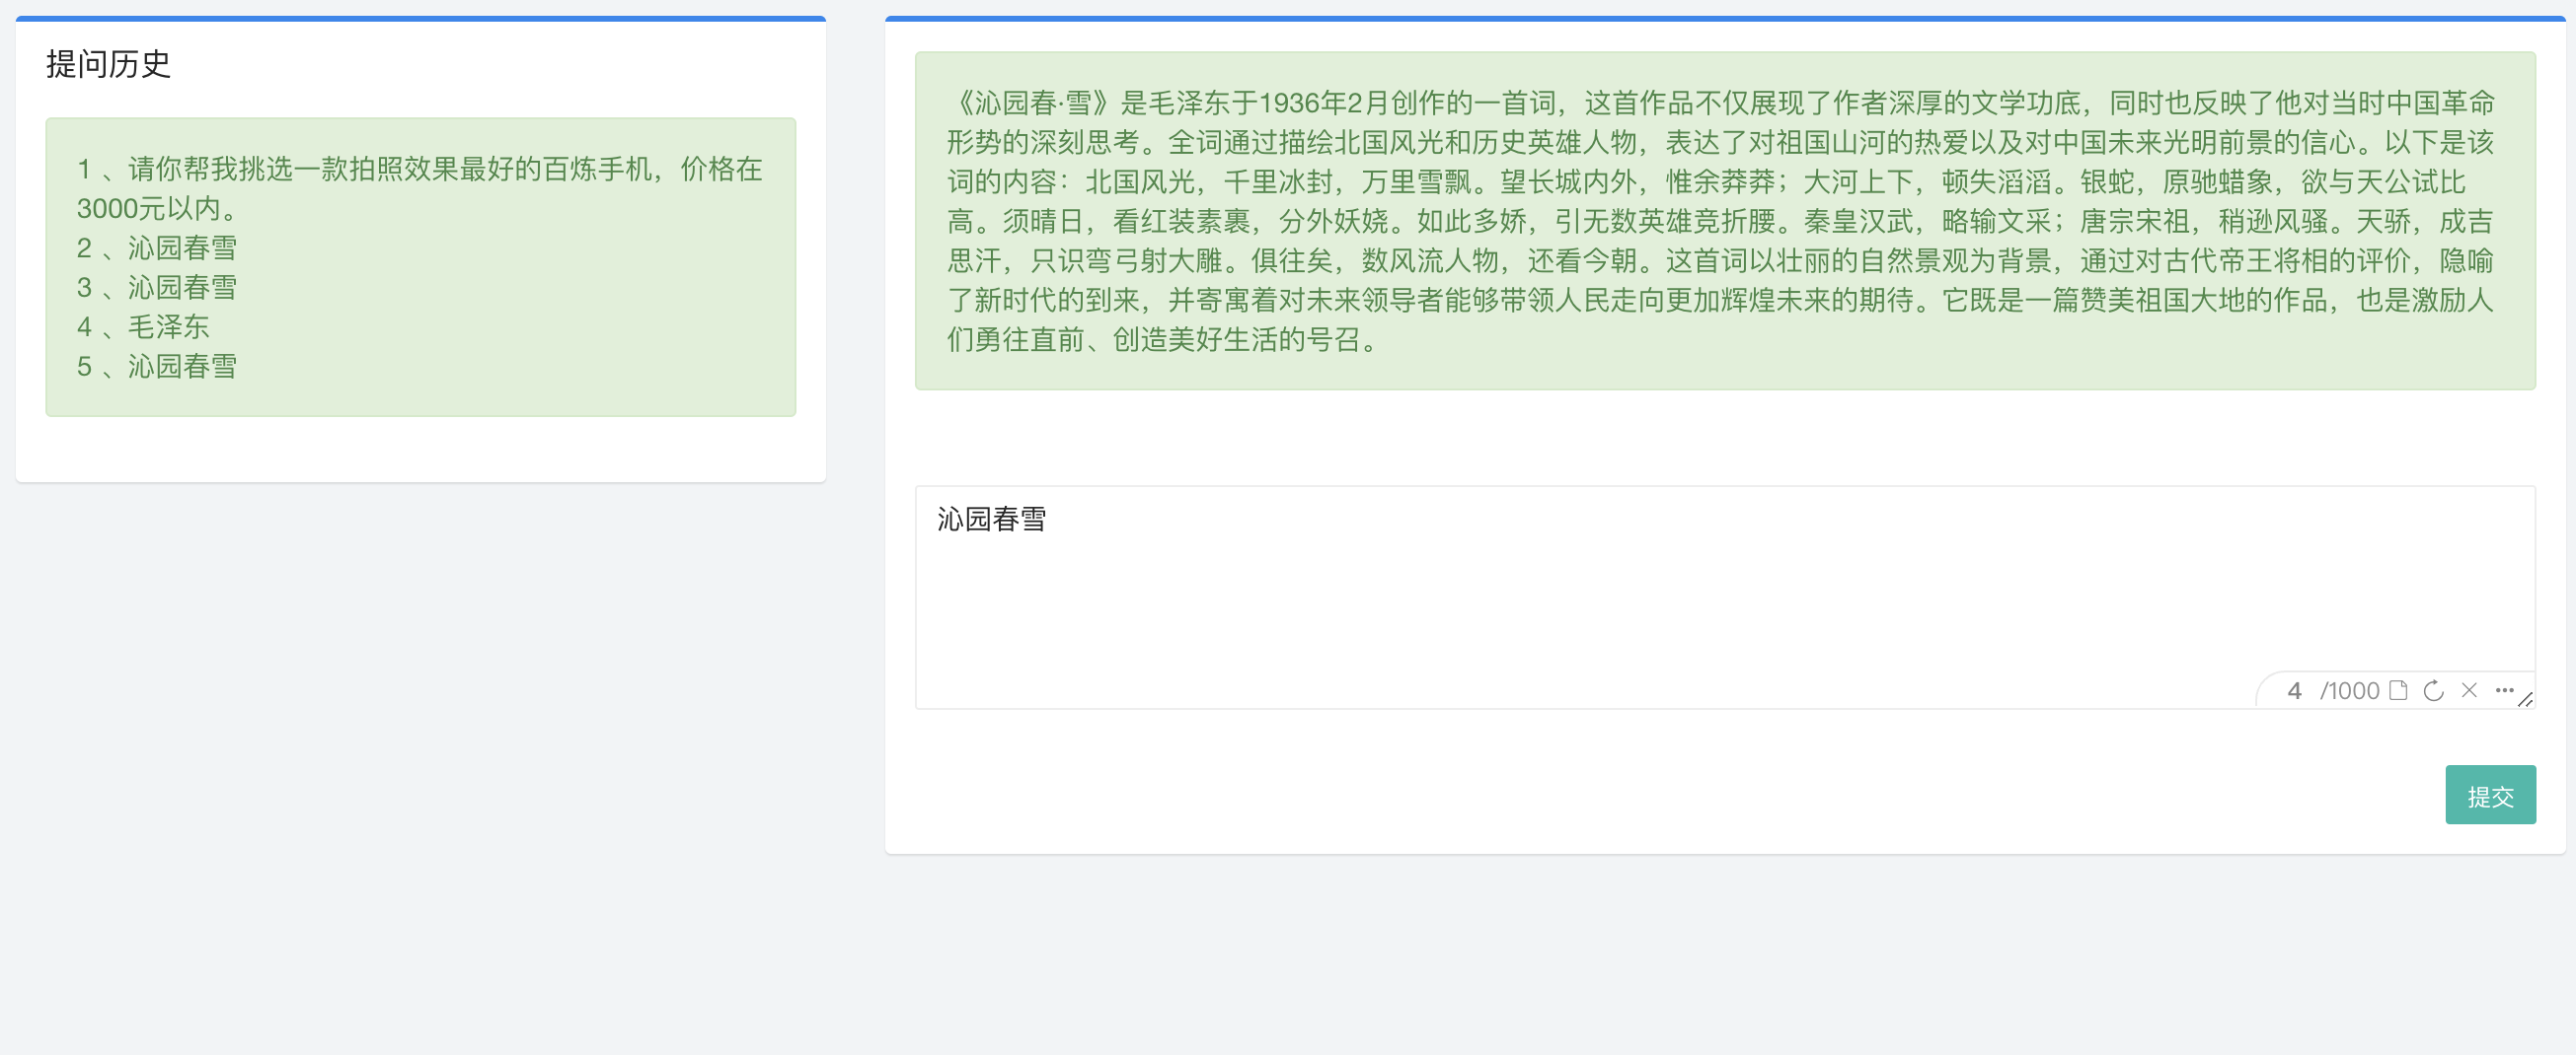Open the three-dot more options icon

pos(2504,690)
